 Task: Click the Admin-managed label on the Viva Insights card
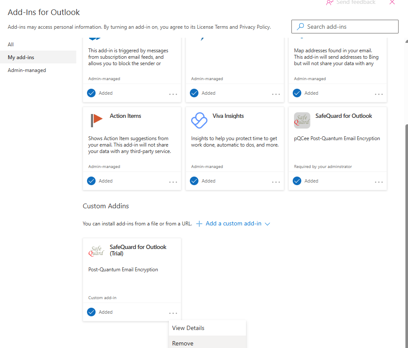(207, 167)
